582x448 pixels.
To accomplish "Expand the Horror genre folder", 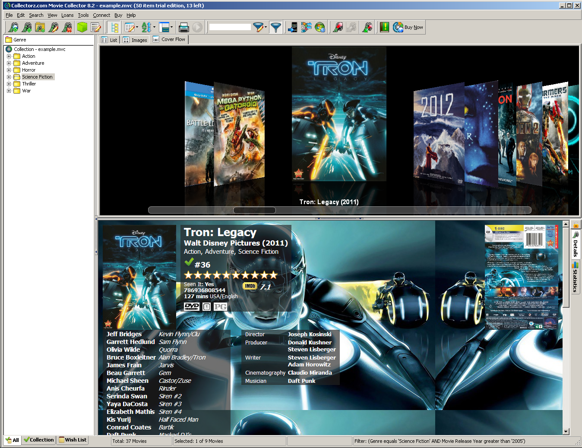I will pos(9,70).
